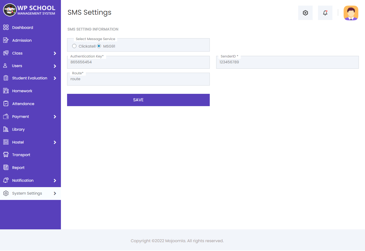
Task: Click the Hostel building icon
Action: point(6,142)
